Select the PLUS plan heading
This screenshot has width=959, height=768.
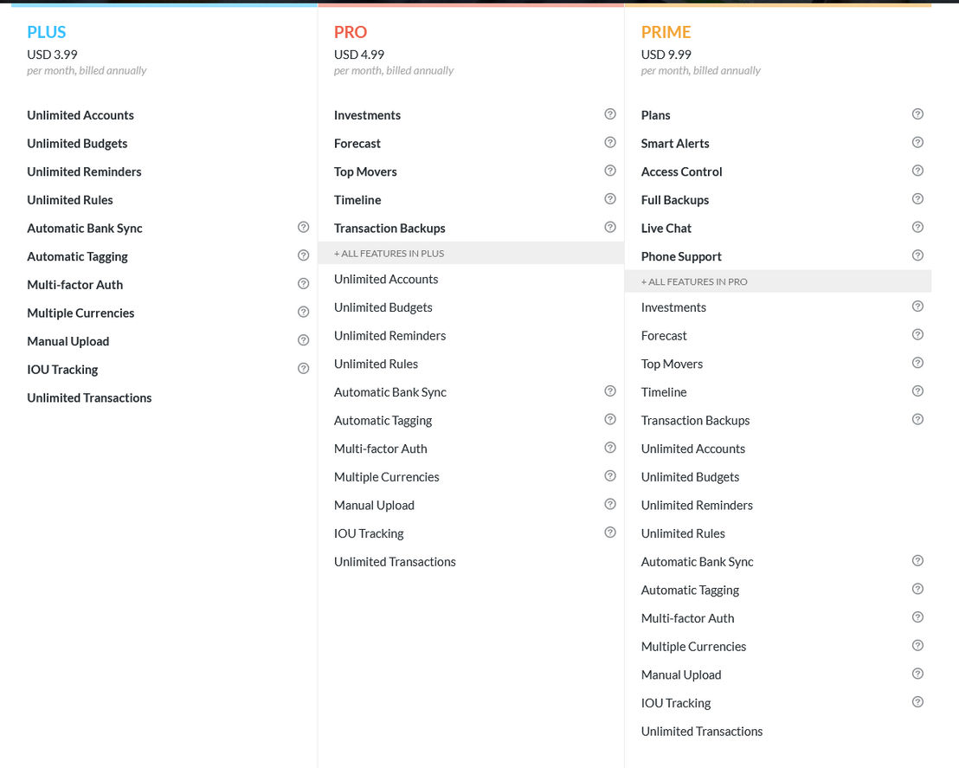click(x=47, y=32)
